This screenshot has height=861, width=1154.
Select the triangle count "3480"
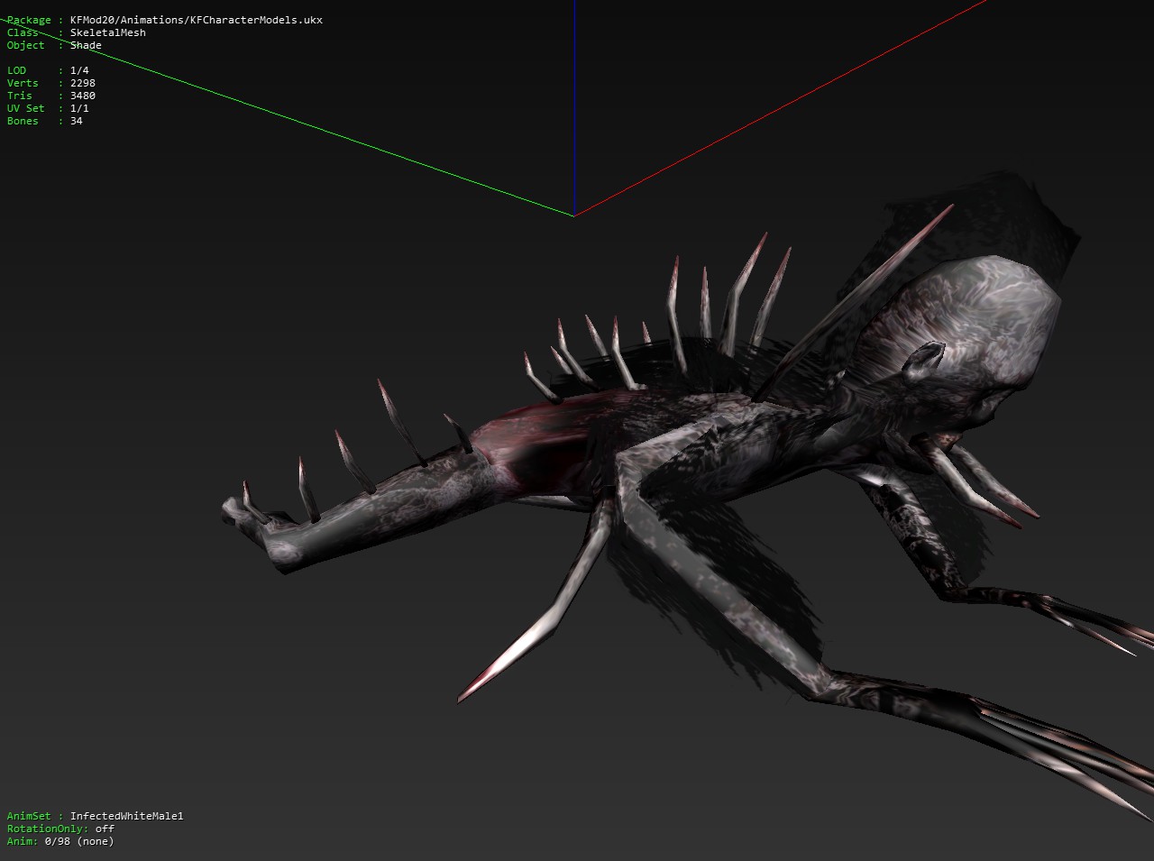[x=83, y=96]
